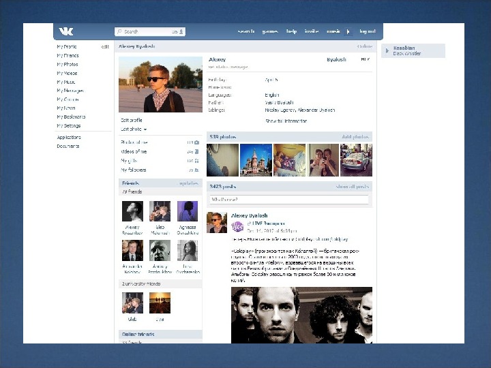The width and height of the screenshot is (491, 368).
Task: Click show all posts
Action: 353,187
